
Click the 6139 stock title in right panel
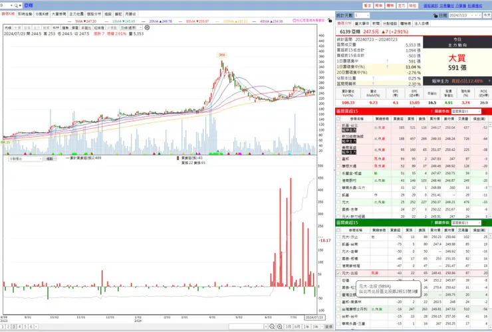(350, 32)
